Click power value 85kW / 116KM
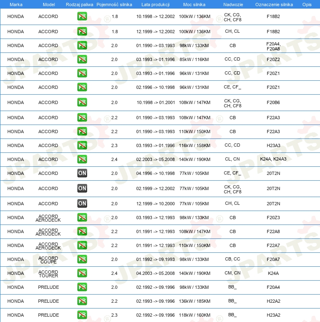The width and height of the screenshot is (320, 322). pyautogui.click(x=194, y=59)
